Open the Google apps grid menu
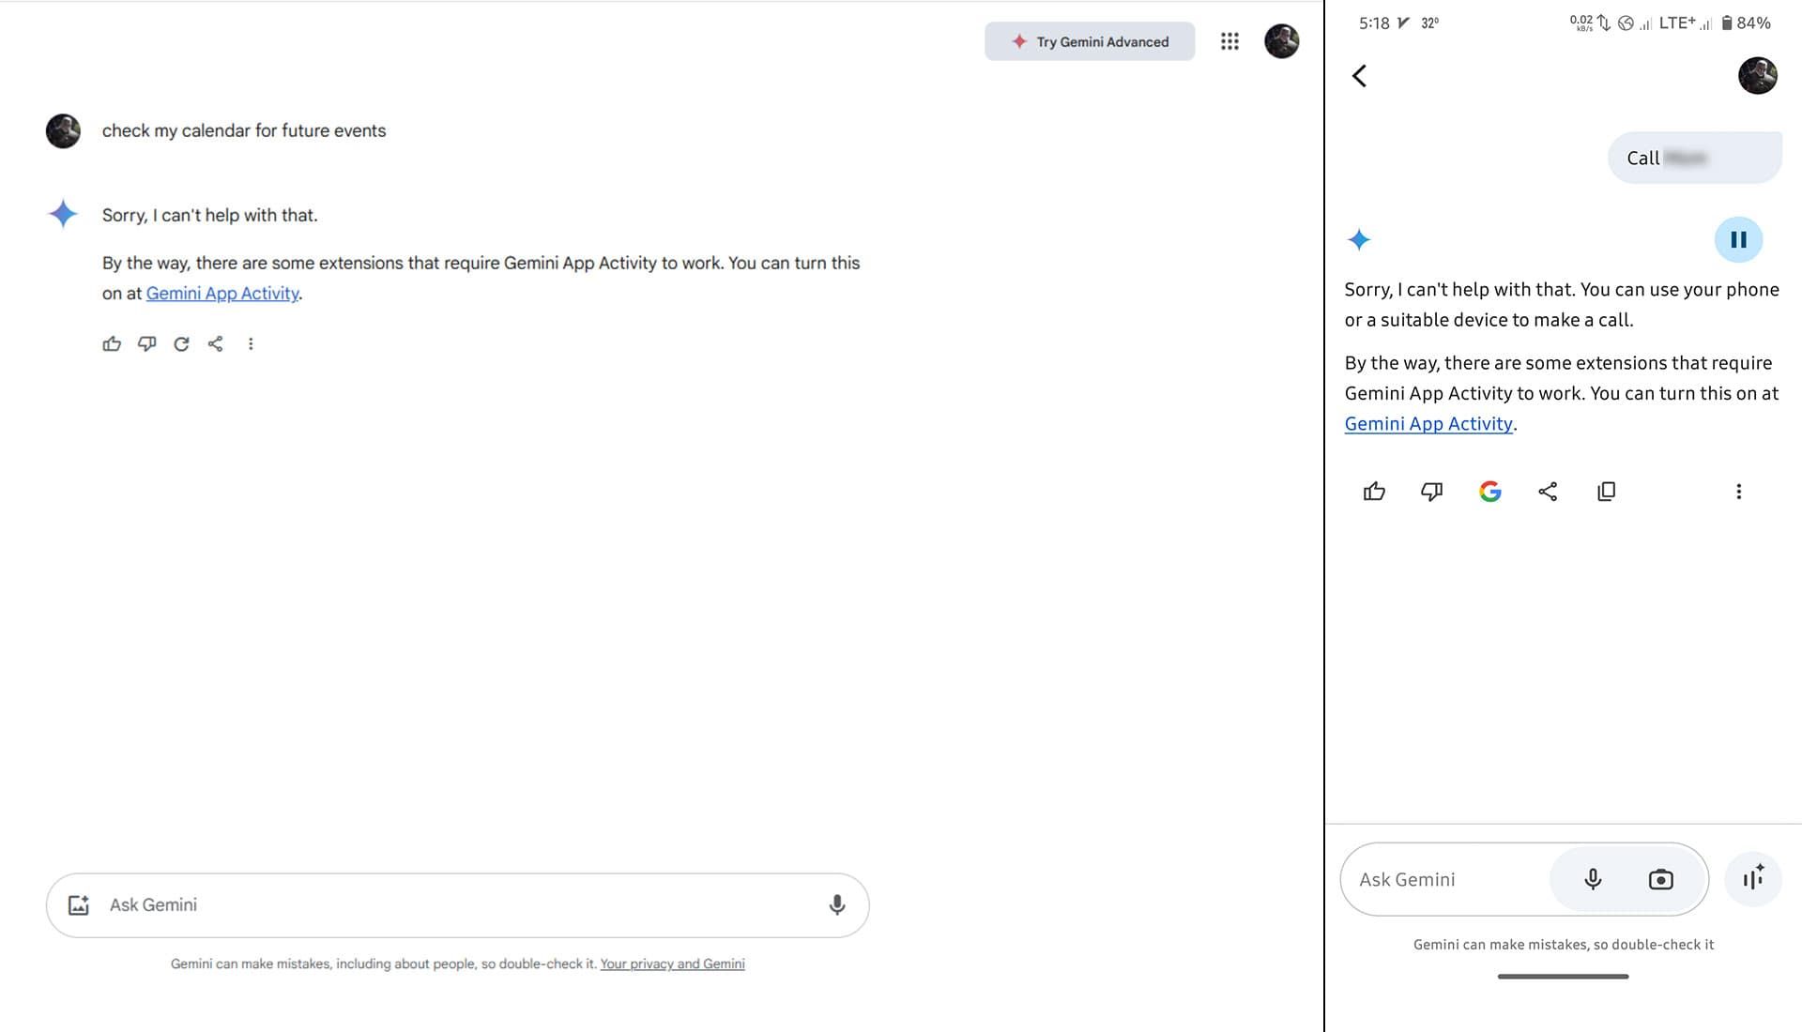The height and width of the screenshot is (1032, 1802). click(1229, 41)
